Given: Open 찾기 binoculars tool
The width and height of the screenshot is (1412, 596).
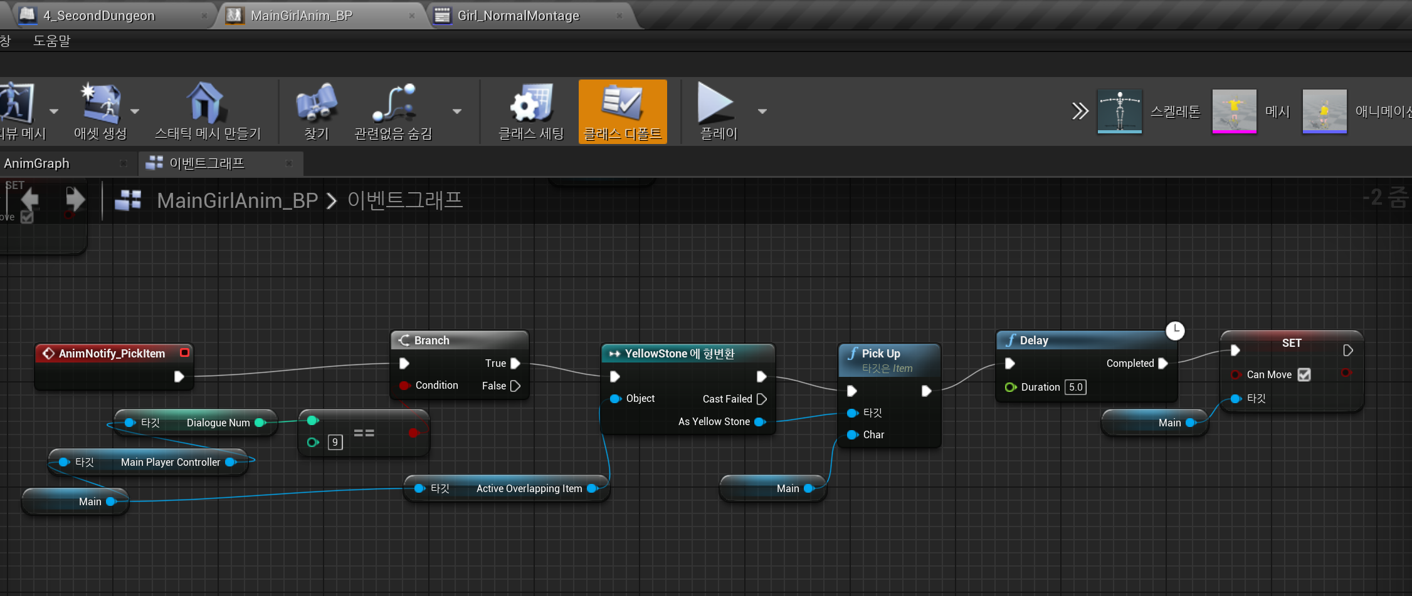Looking at the screenshot, I should coord(317,103).
